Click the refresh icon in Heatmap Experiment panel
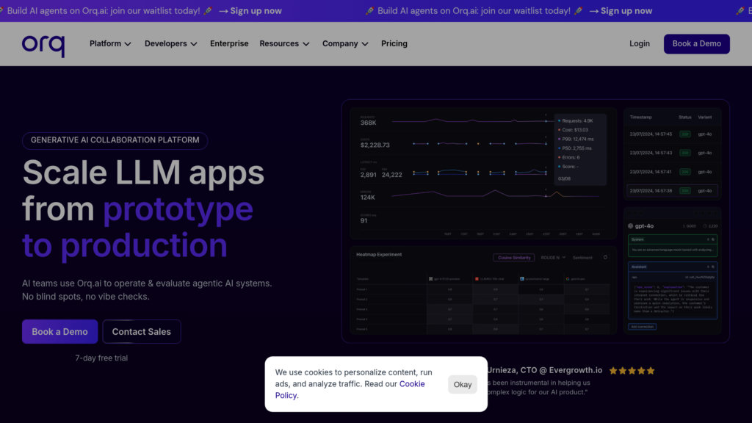752x423 pixels. (605, 258)
